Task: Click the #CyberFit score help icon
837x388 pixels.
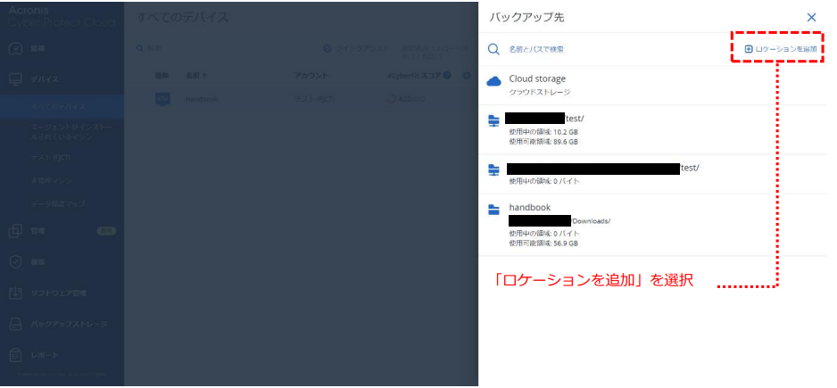Action: 446,76
